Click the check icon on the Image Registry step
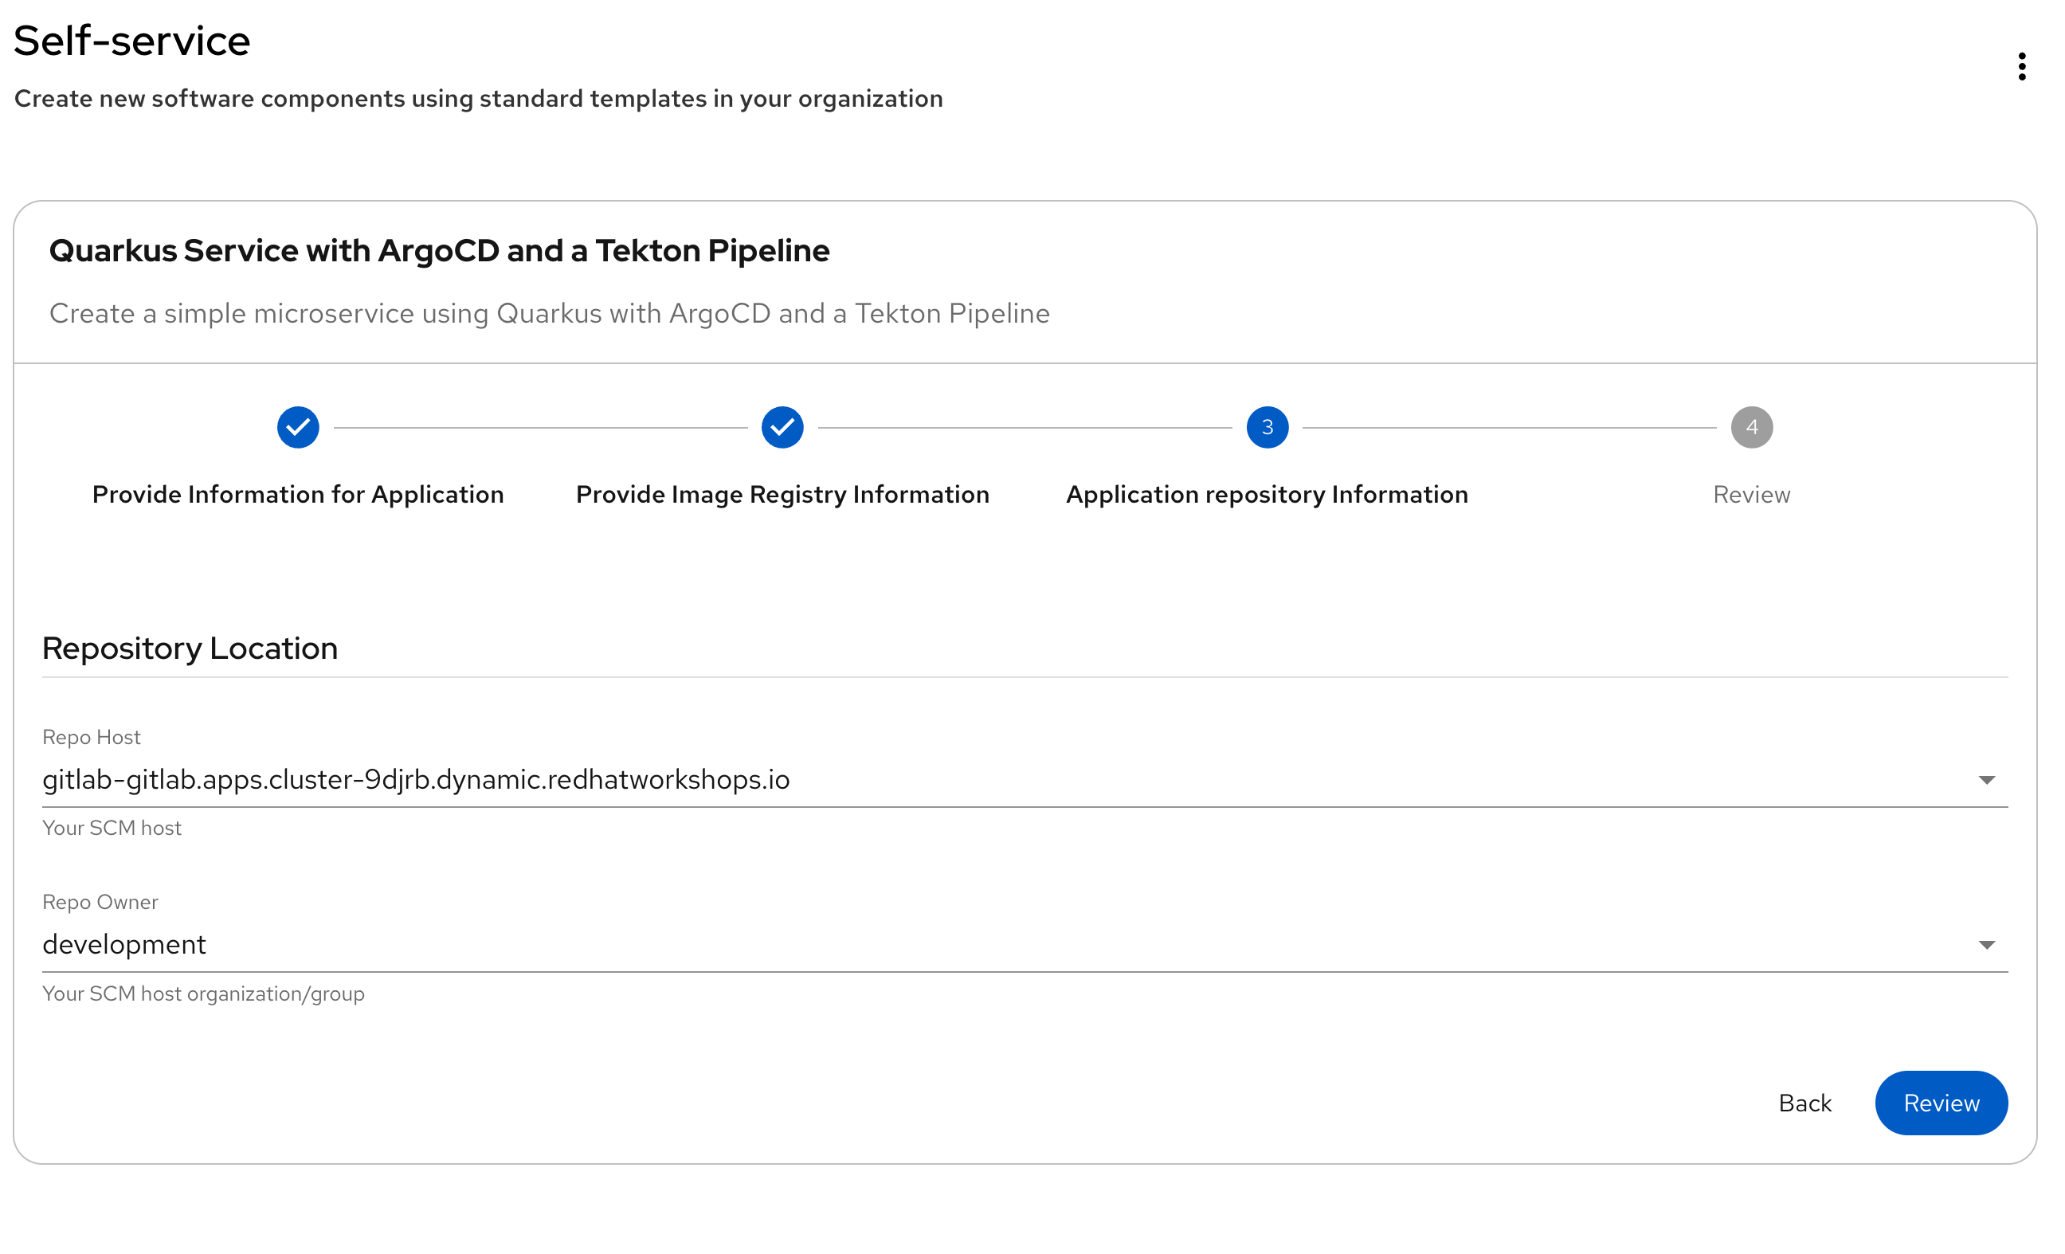 coord(781,427)
